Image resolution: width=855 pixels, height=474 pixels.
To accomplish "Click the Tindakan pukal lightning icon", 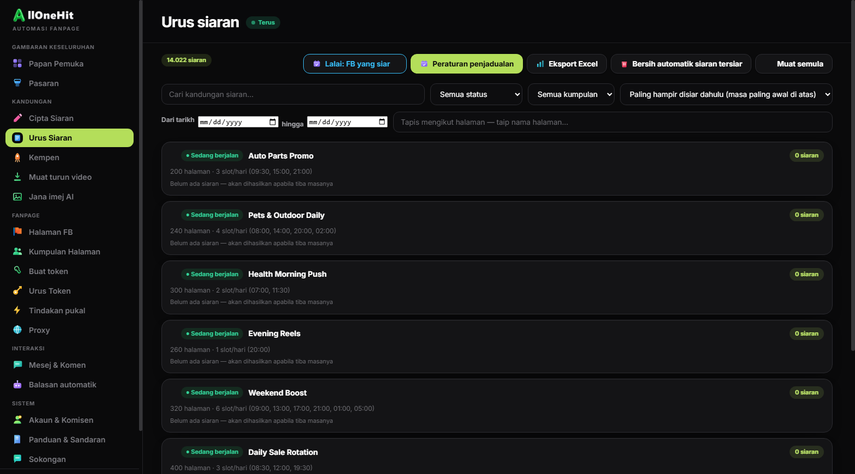I will 17,311.
